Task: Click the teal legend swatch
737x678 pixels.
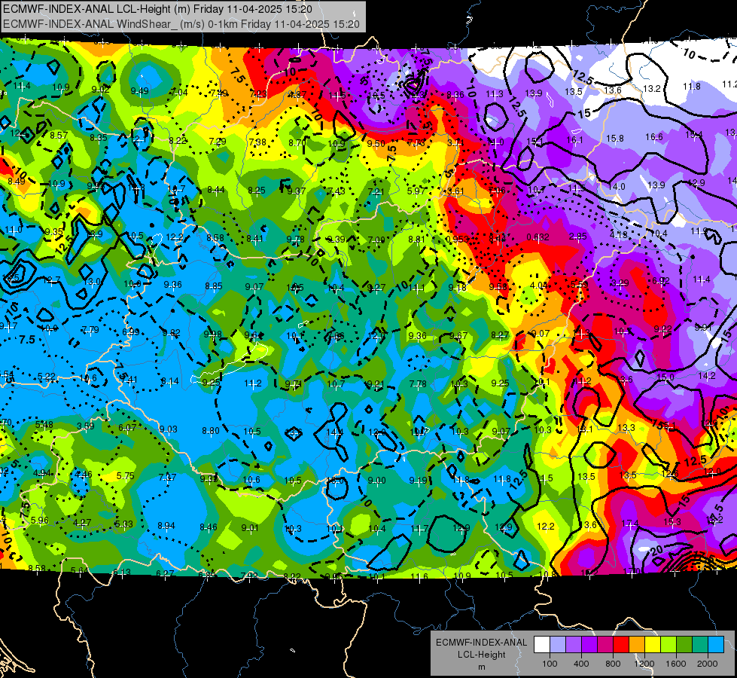Action: coord(700,645)
